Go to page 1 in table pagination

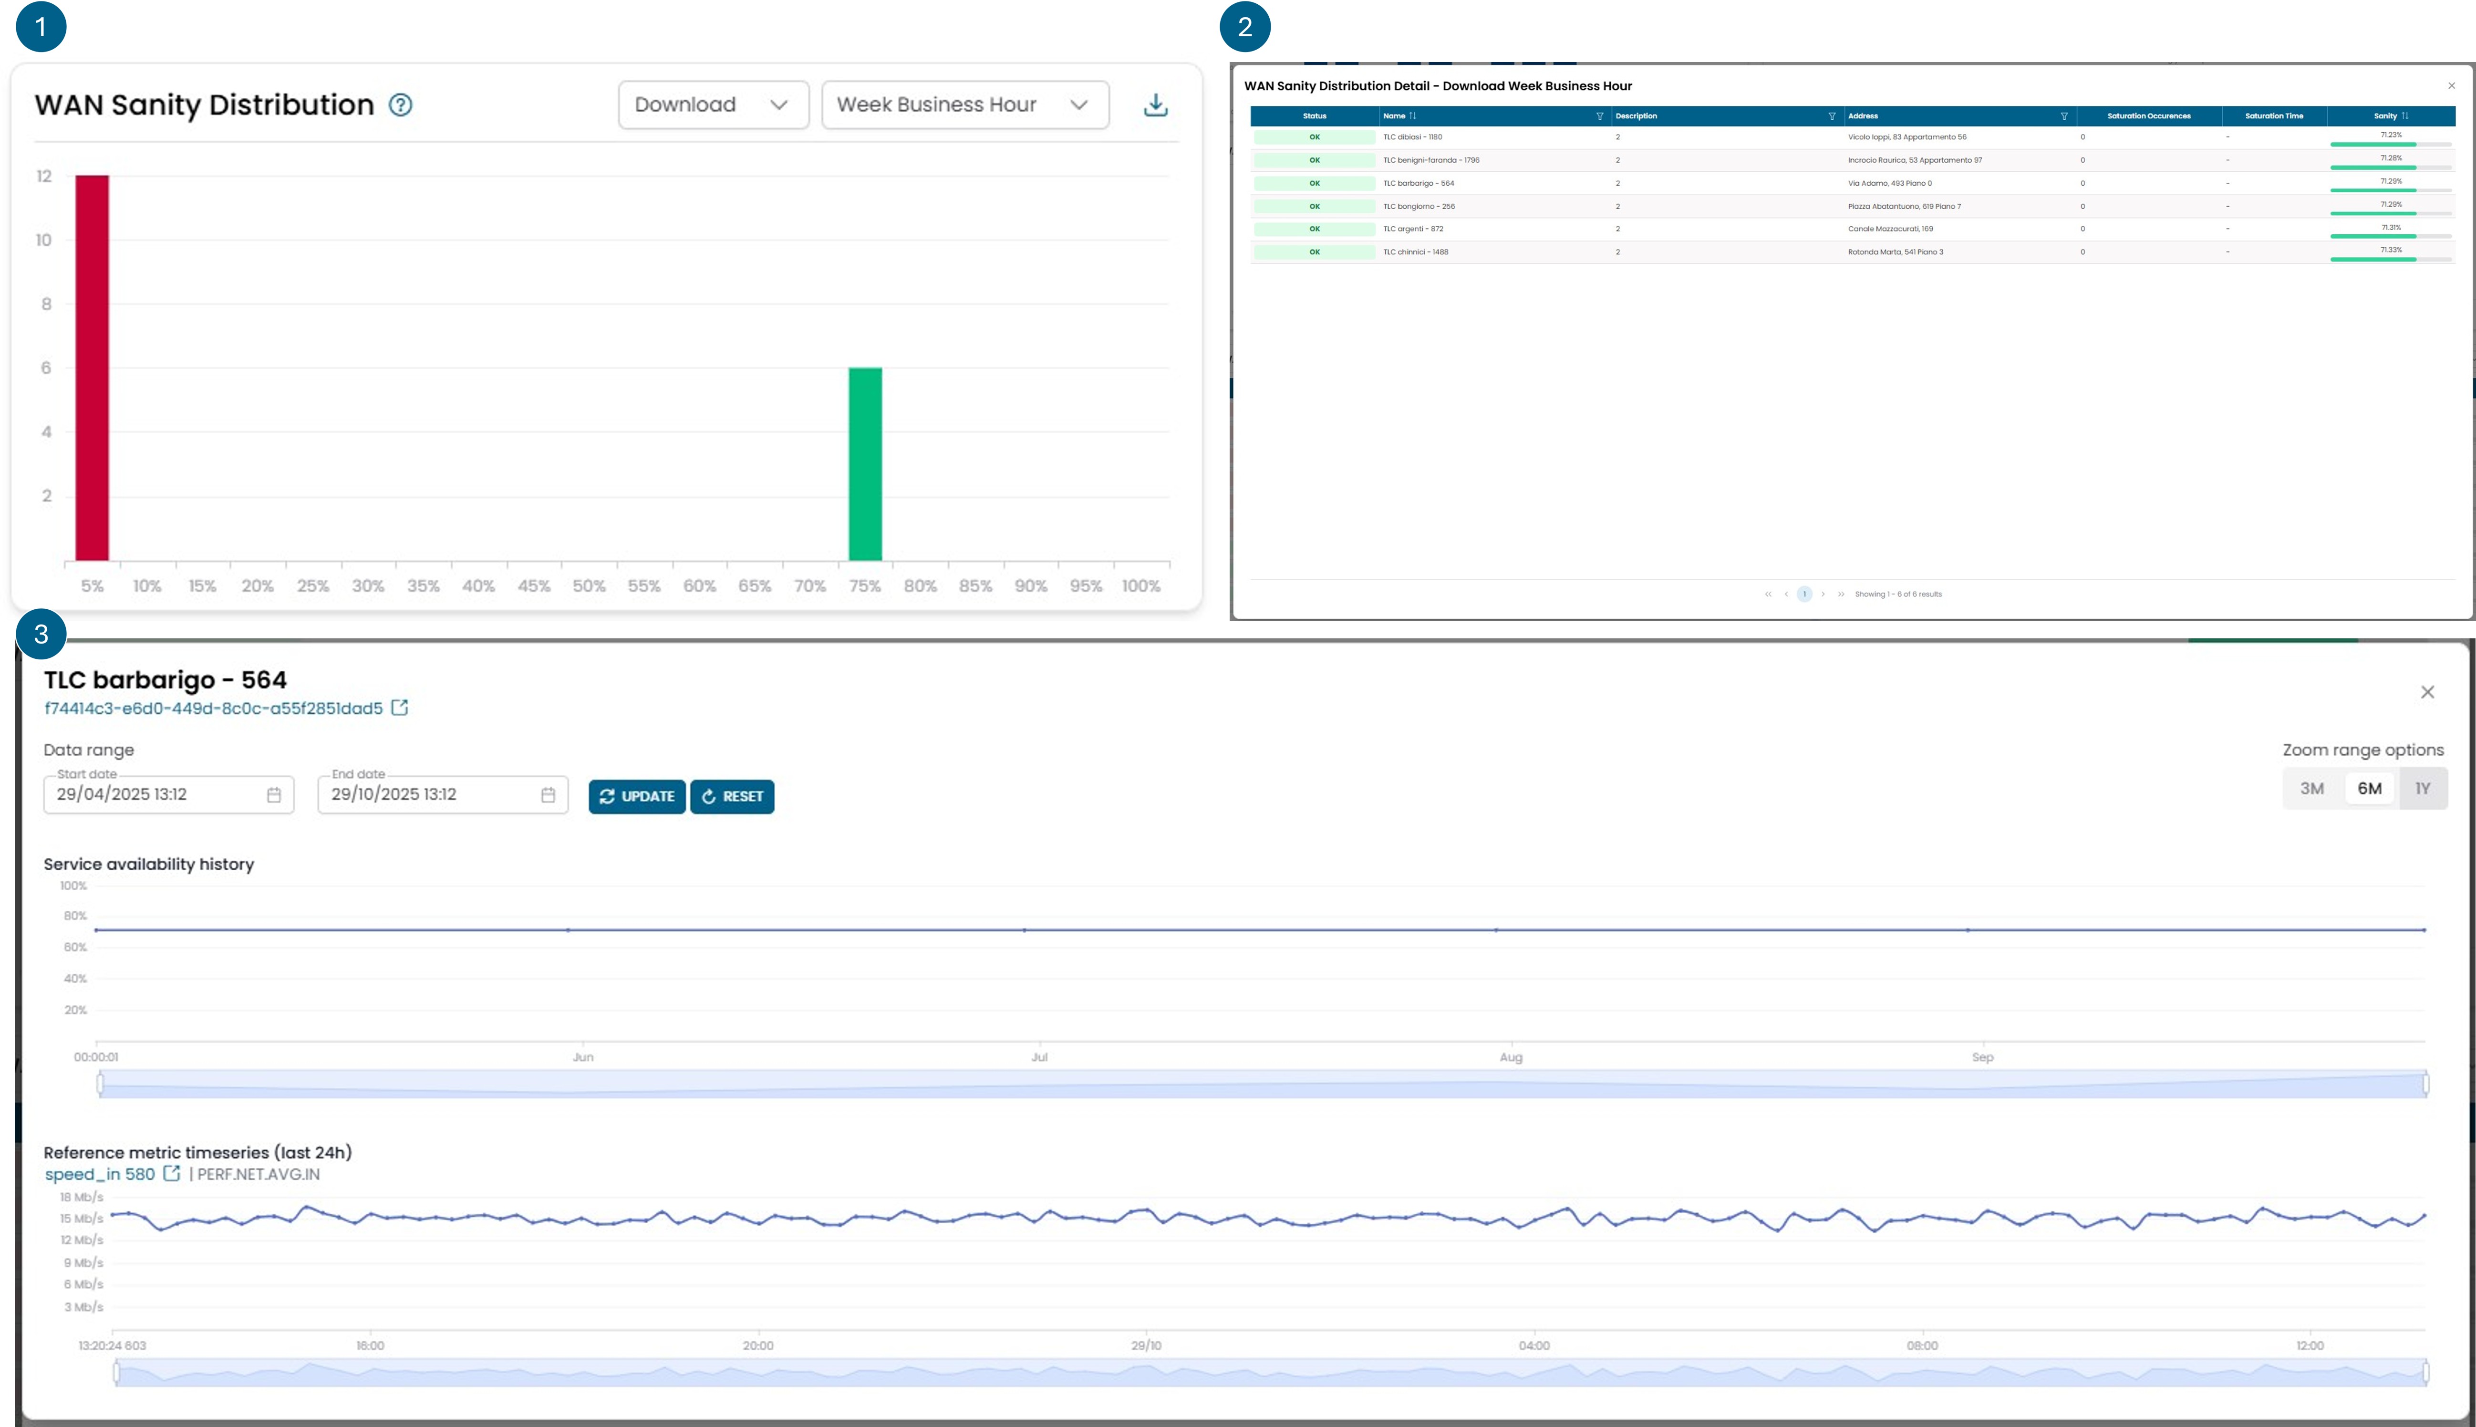click(x=1804, y=594)
